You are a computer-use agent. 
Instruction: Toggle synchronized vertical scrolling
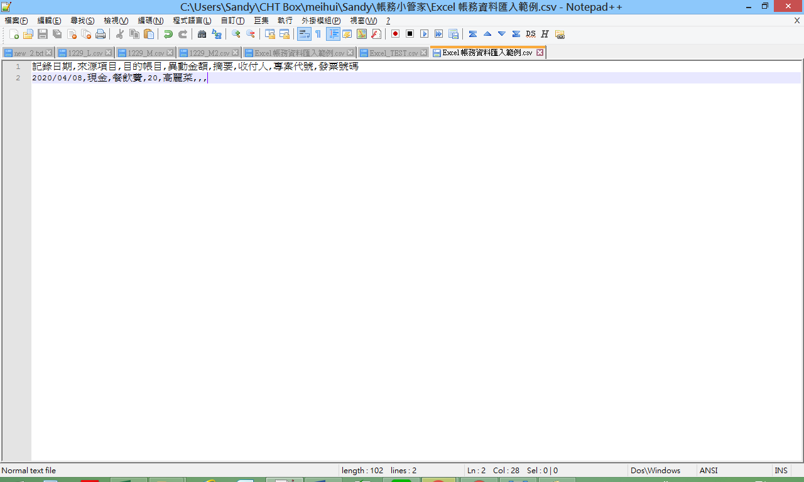pos(269,34)
